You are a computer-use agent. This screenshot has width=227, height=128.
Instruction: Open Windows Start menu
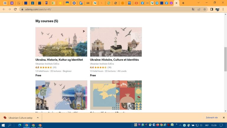(x=3, y=125)
